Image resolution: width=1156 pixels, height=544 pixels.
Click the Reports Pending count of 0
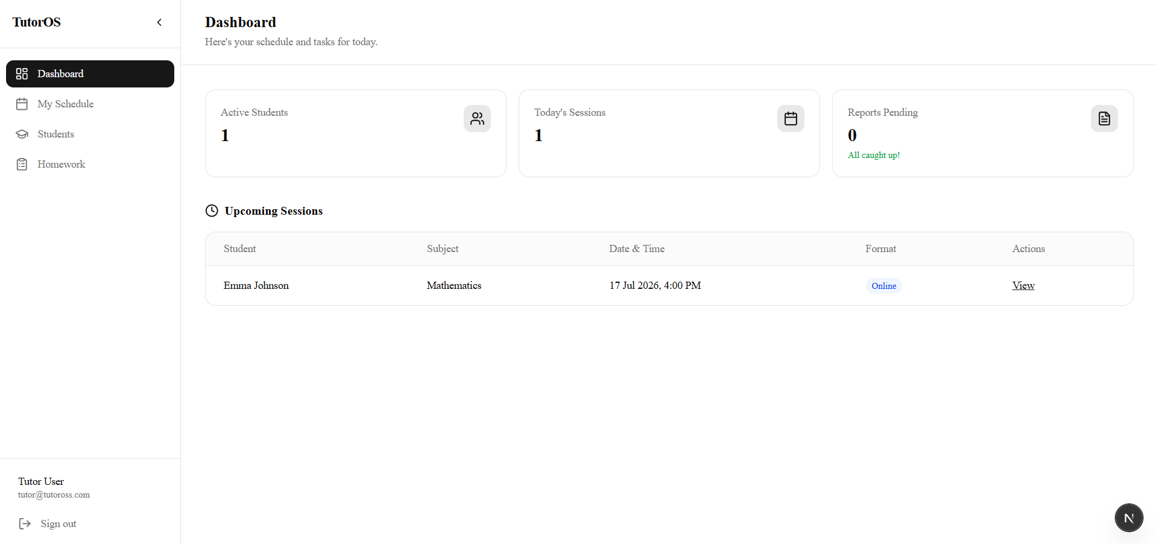[x=852, y=135]
